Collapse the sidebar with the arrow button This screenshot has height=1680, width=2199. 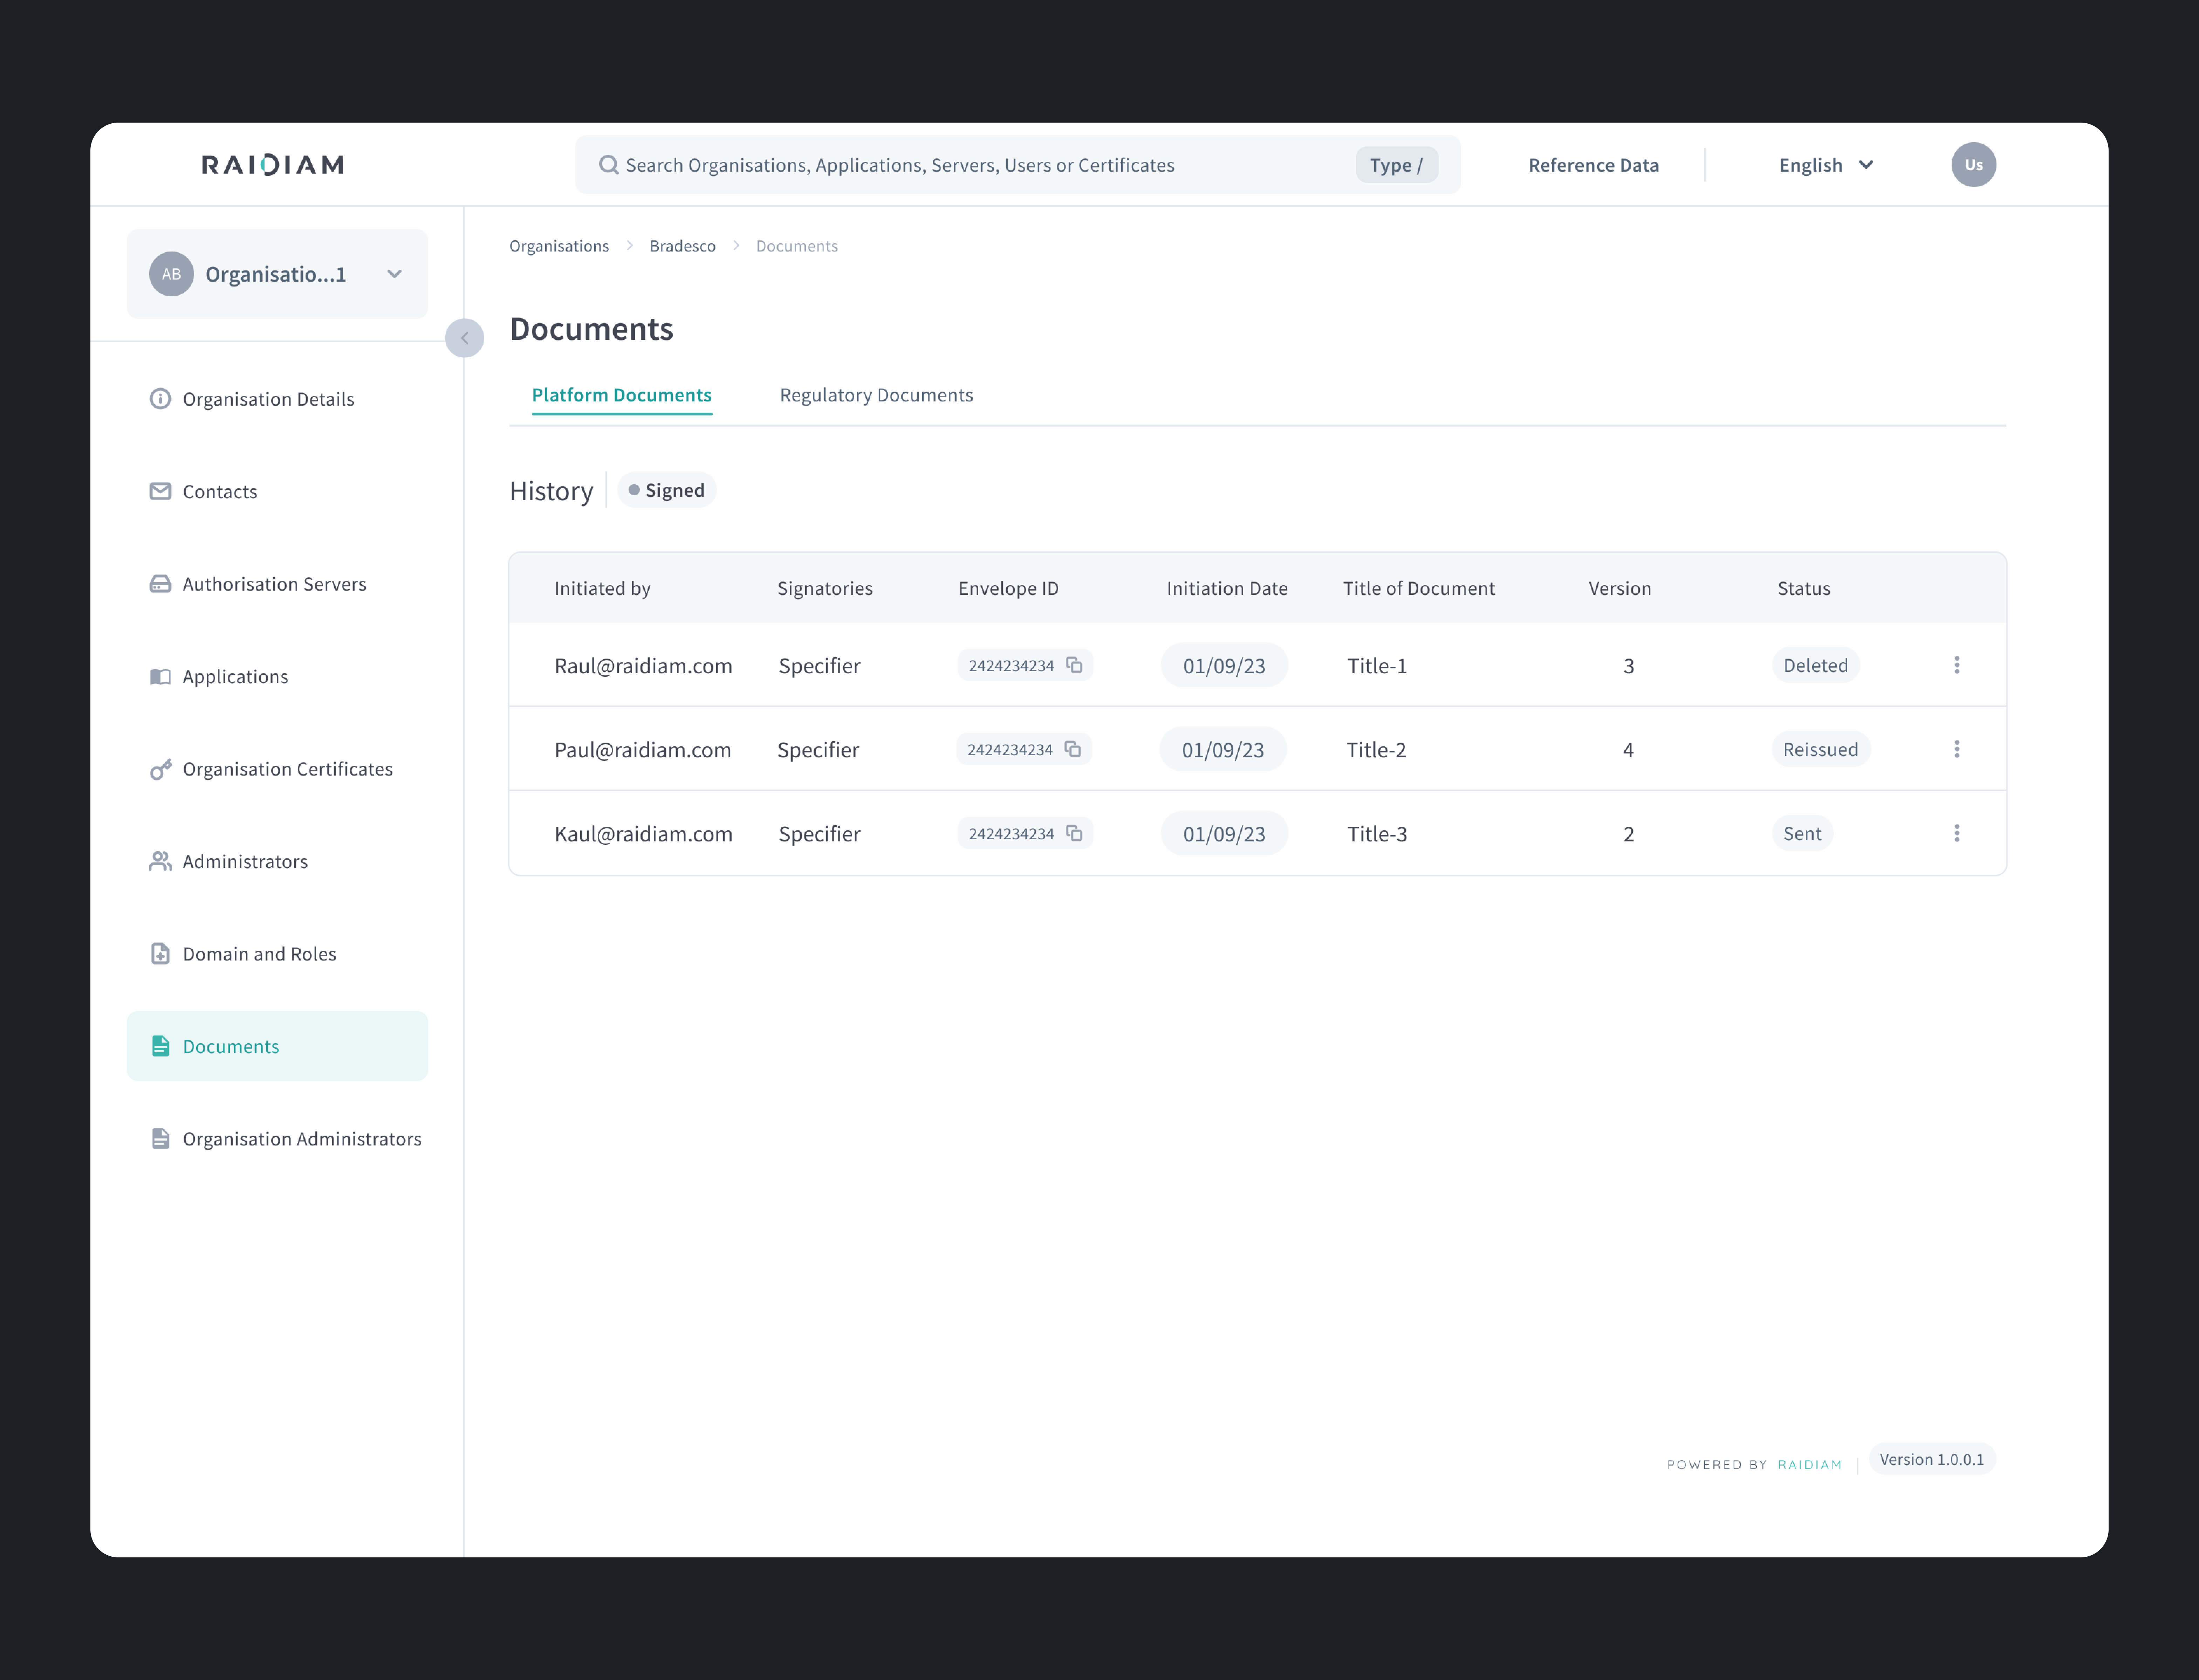coord(464,338)
